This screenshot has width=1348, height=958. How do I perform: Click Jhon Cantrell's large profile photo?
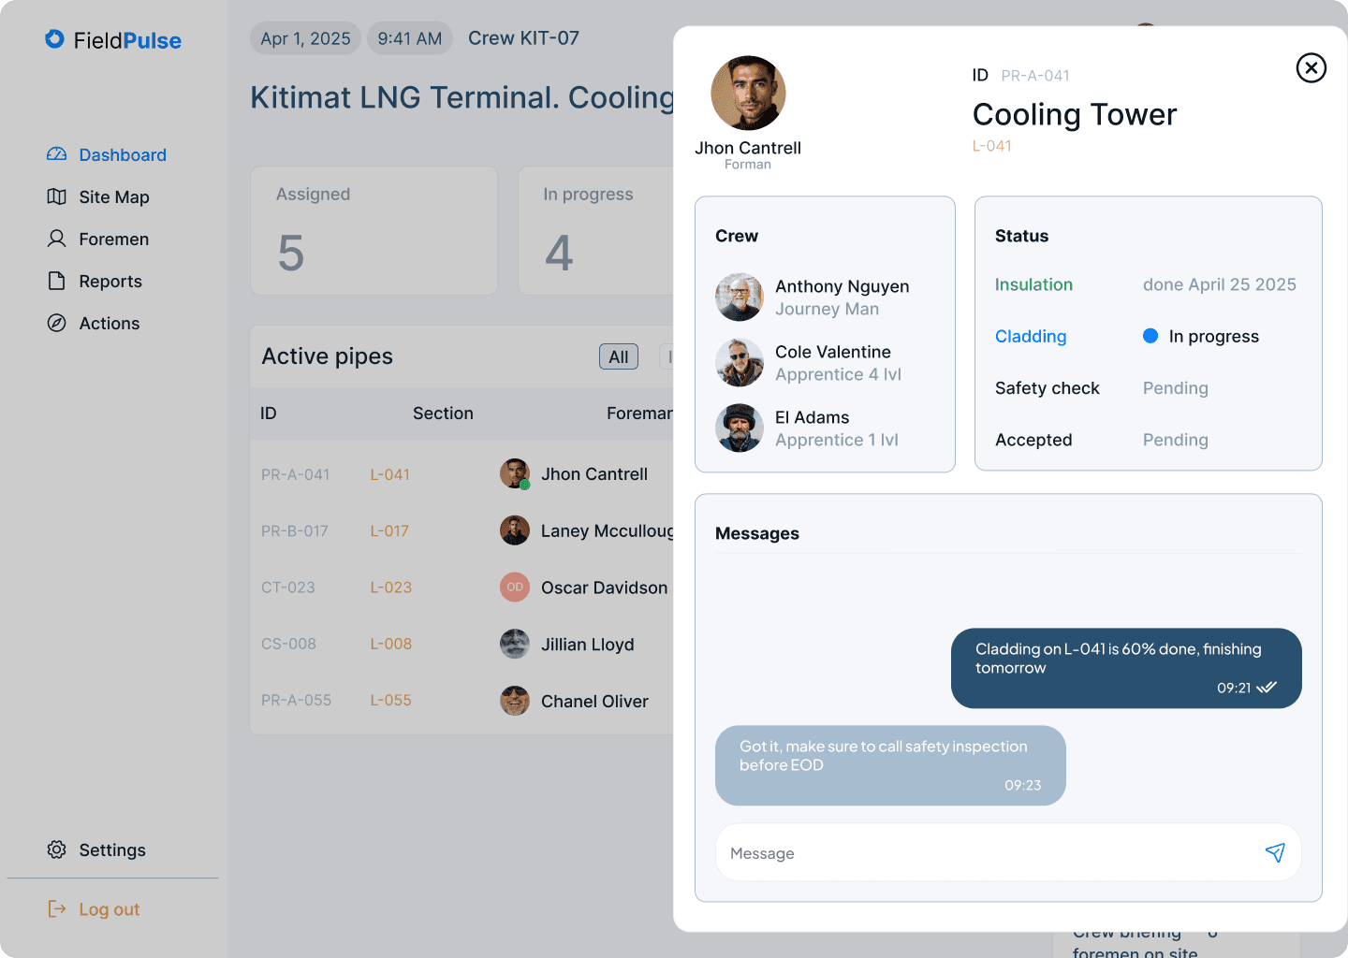748,93
